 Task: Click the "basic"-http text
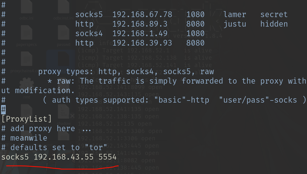(182, 100)
